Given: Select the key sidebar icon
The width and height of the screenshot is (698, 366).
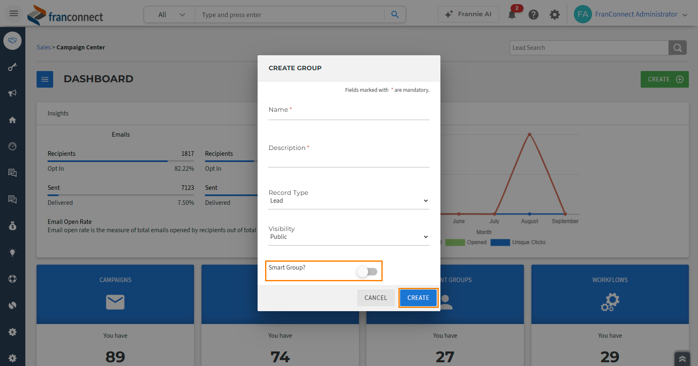Looking at the screenshot, I should [12, 67].
